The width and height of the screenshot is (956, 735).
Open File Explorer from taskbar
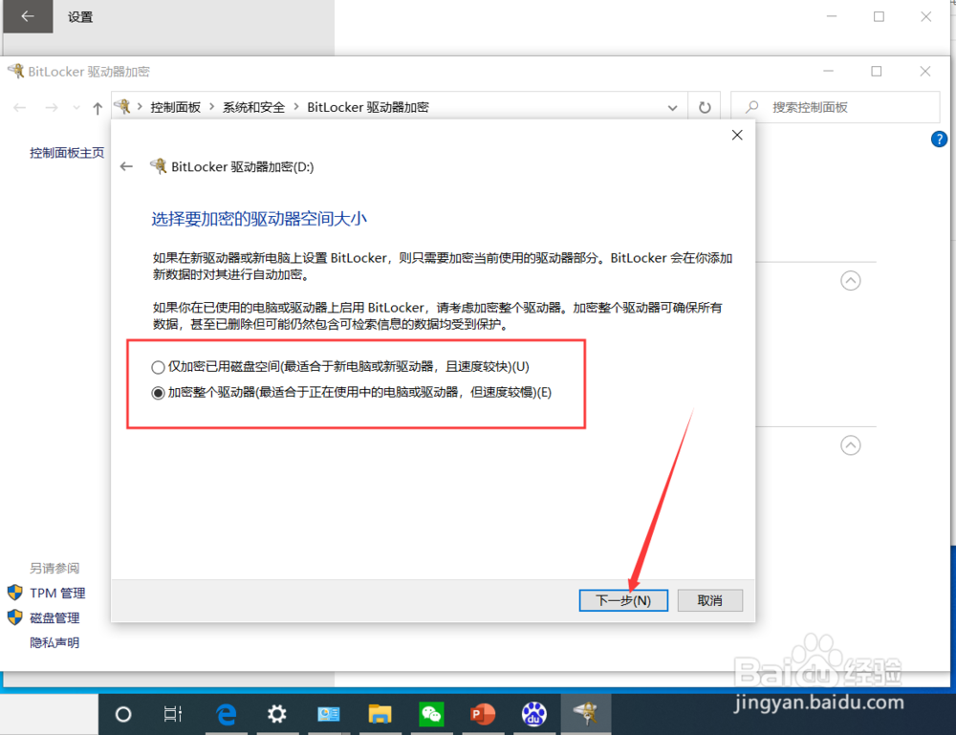pyautogui.click(x=380, y=714)
